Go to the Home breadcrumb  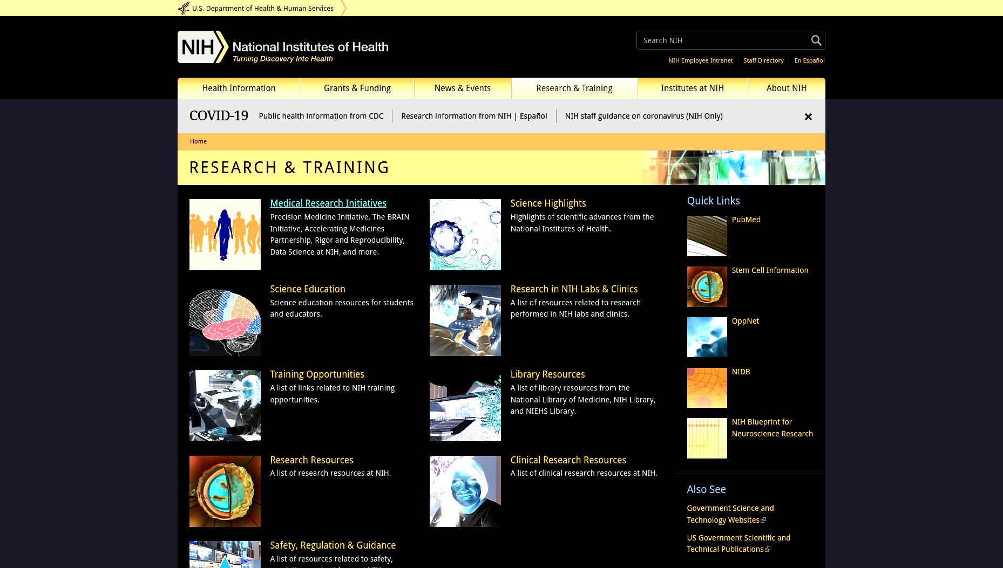pyautogui.click(x=198, y=141)
